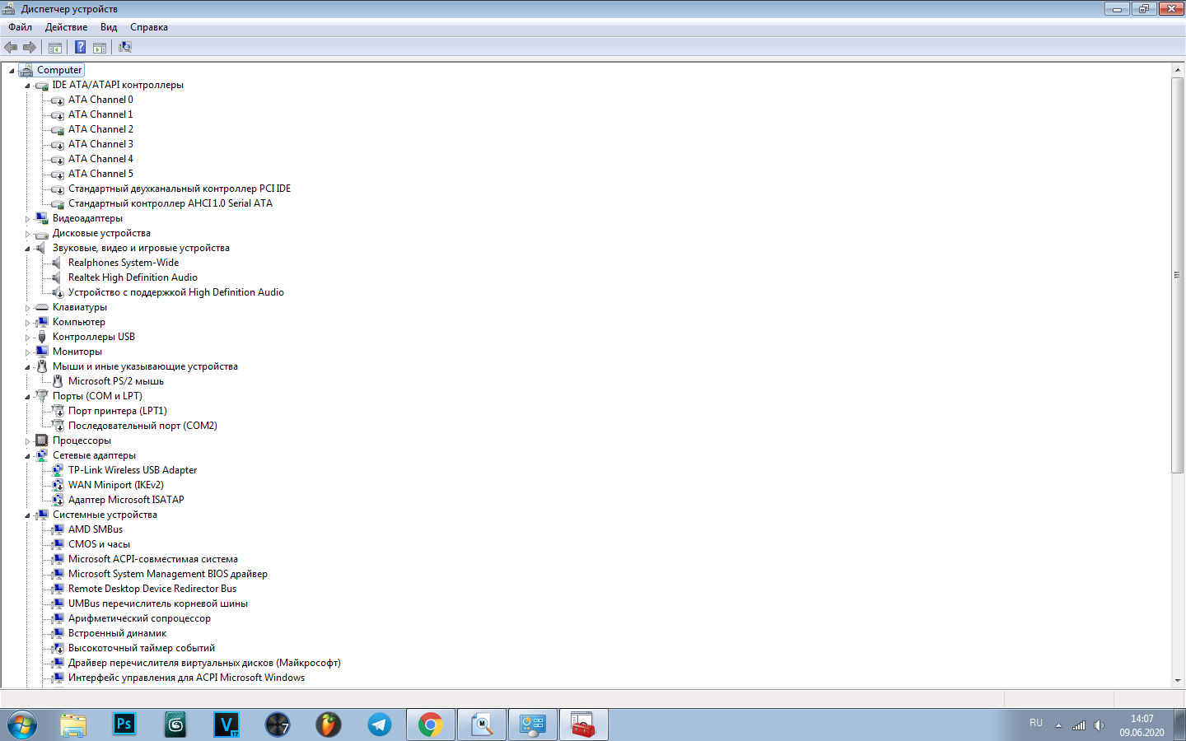Viewport: 1186px width, 741px height.
Task: Expand the Видеоадаптеры node
Action: [27, 219]
